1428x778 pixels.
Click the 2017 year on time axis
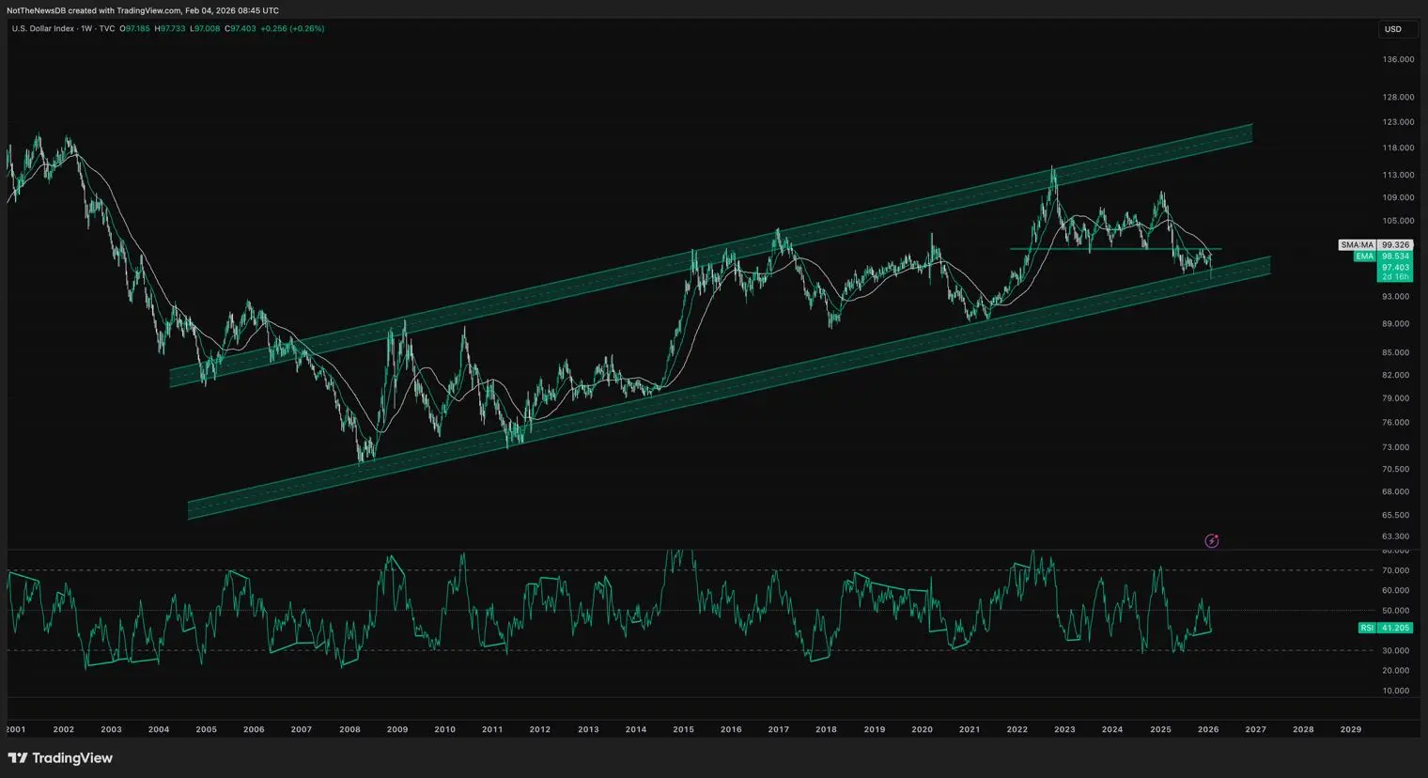779,729
